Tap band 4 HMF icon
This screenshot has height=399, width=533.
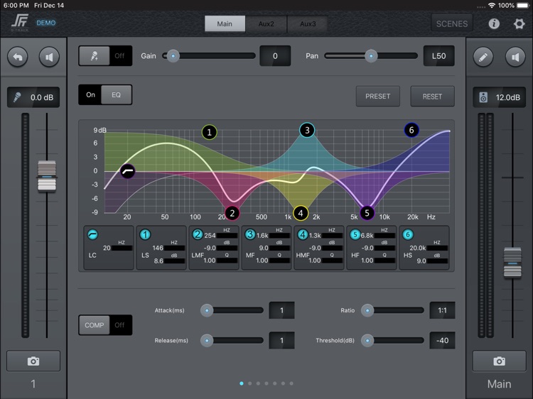pyautogui.click(x=303, y=234)
